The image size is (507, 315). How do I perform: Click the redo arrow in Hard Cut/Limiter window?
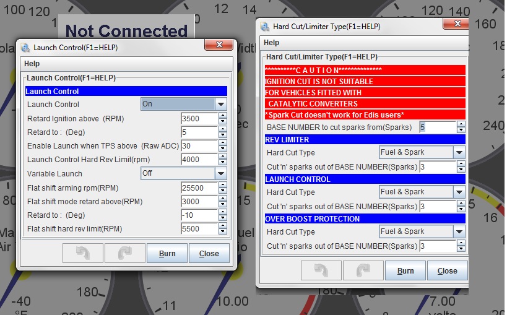[x=363, y=270]
